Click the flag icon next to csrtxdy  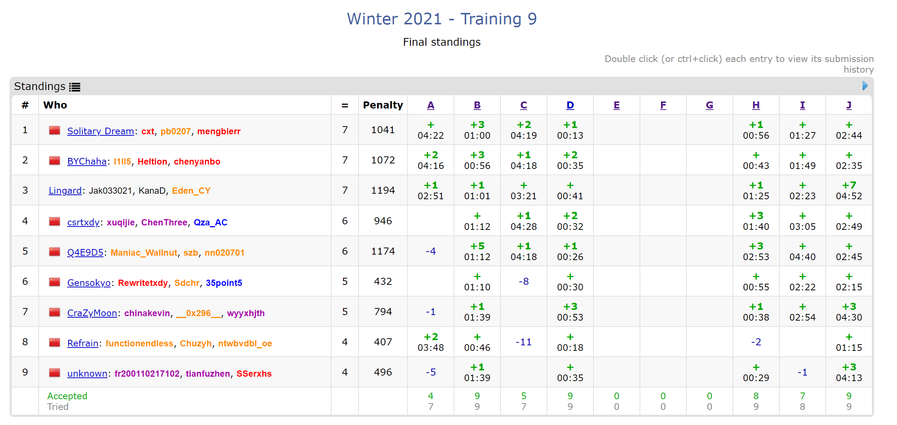coord(55,221)
